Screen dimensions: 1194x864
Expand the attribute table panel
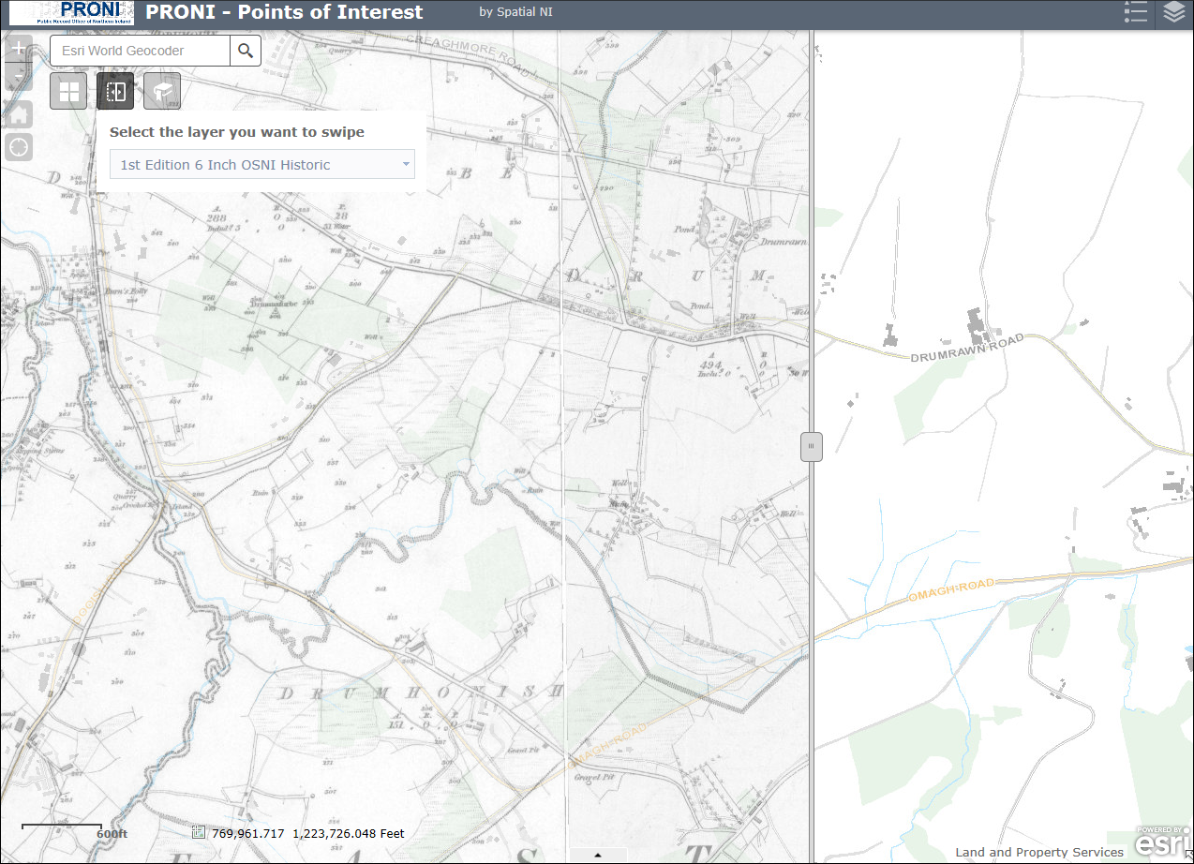coord(597,855)
